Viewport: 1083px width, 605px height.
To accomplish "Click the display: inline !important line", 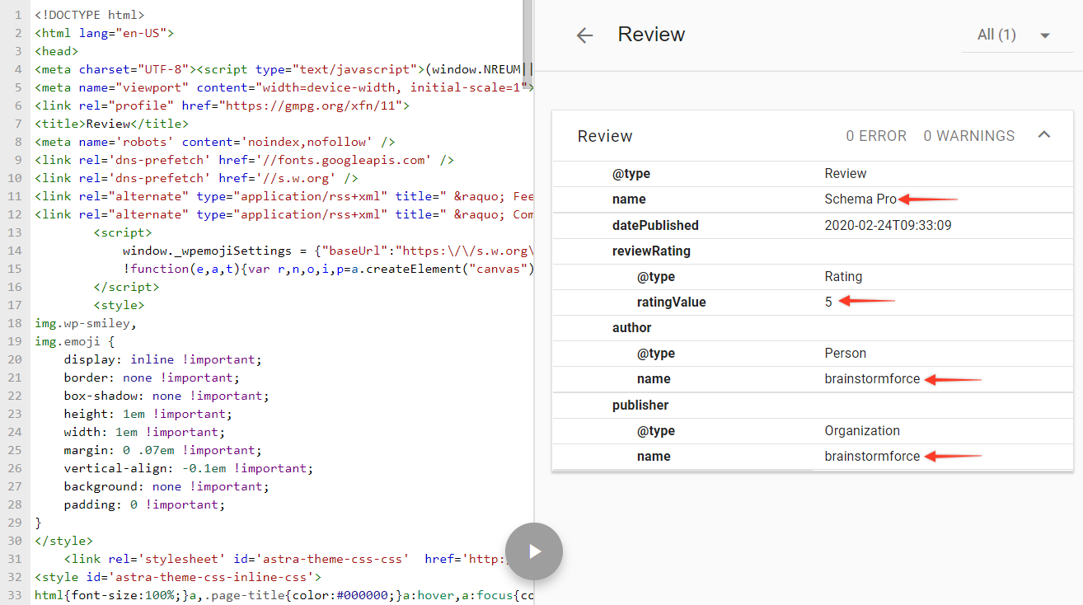I will point(162,359).
